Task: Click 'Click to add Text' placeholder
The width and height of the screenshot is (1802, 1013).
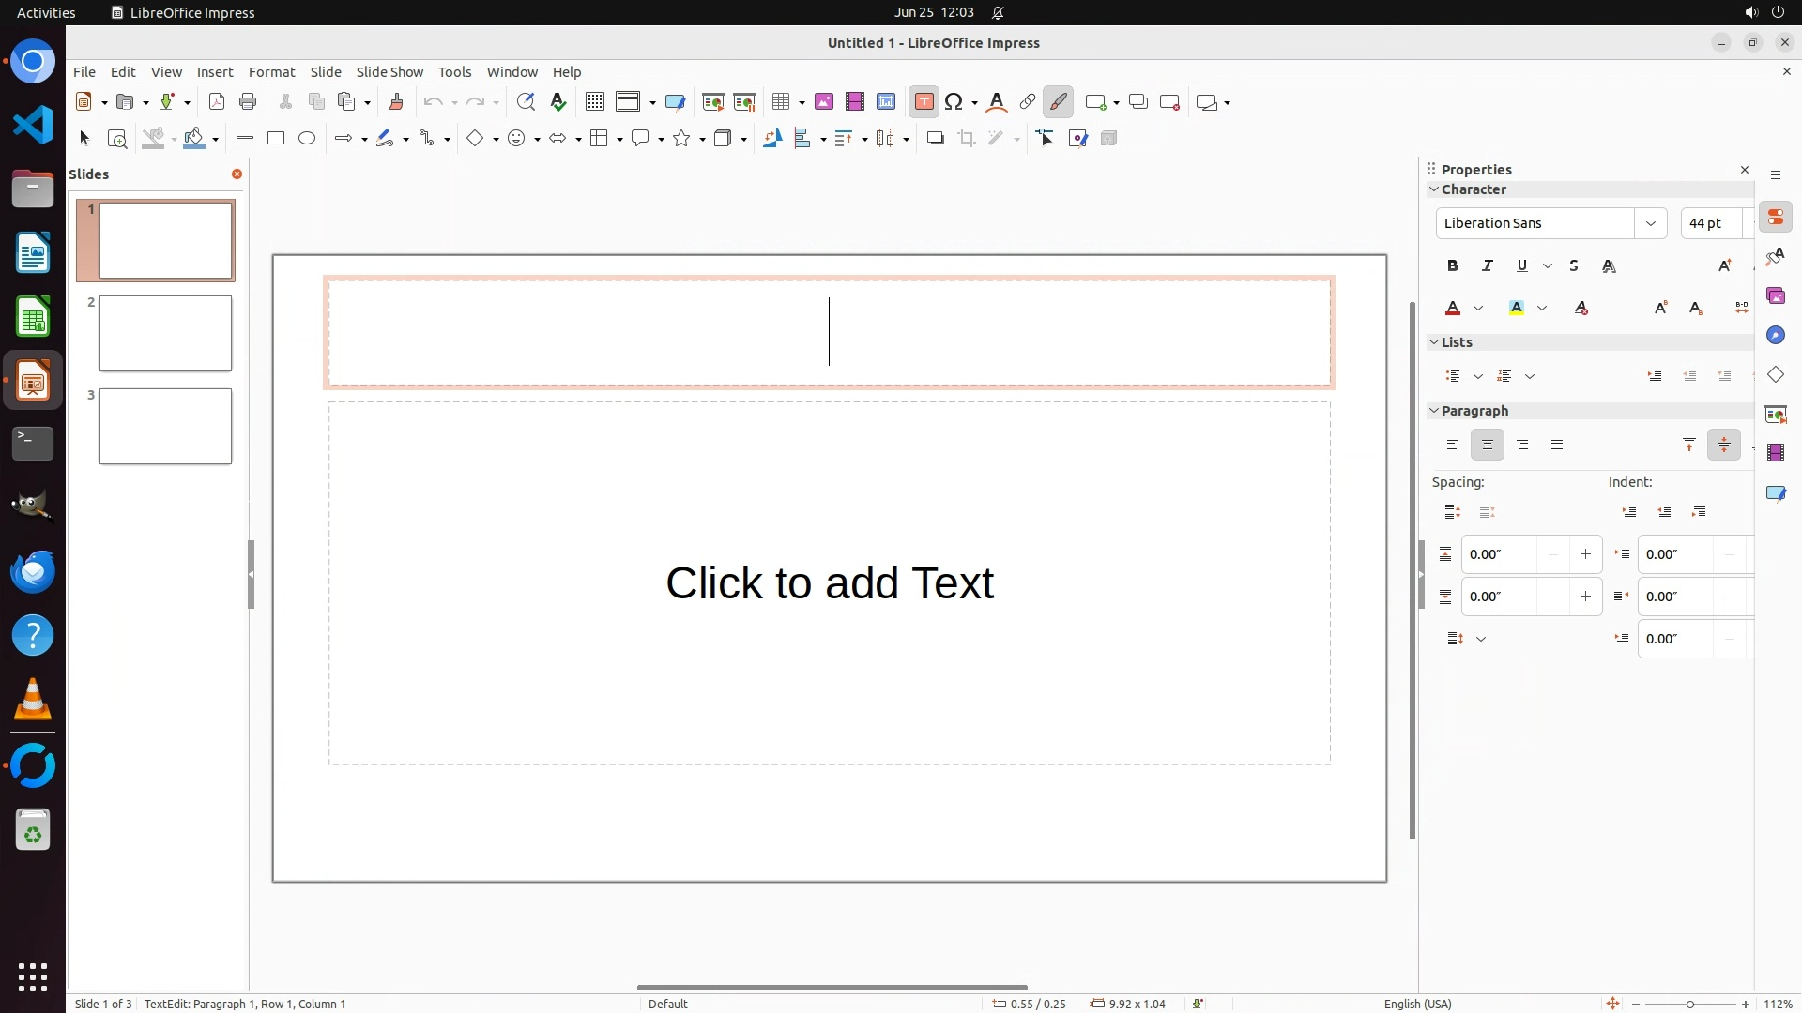Action: tap(829, 582)
